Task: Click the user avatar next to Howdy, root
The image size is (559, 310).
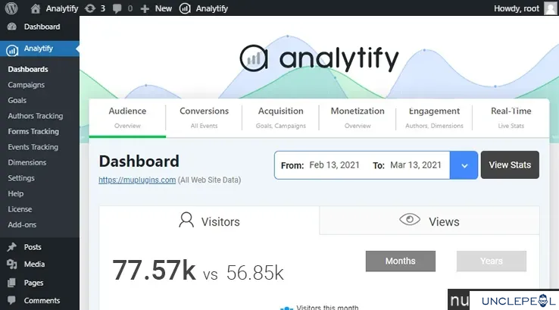Action: 550,8
